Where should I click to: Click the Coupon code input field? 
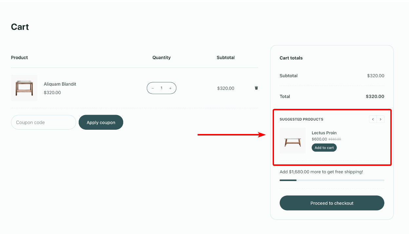pyautogui.click(x=44, y=123)
